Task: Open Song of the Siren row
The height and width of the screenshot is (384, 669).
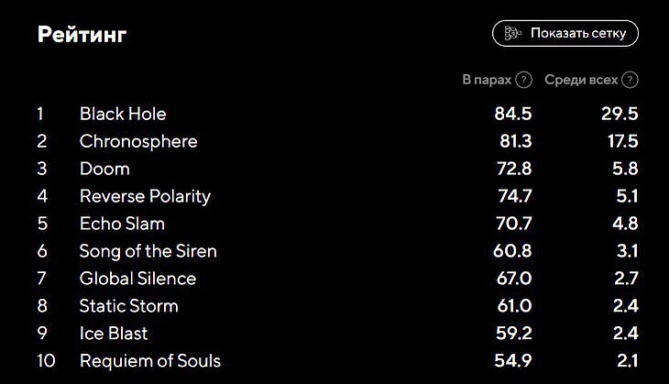Action: (x=148, y=251)
